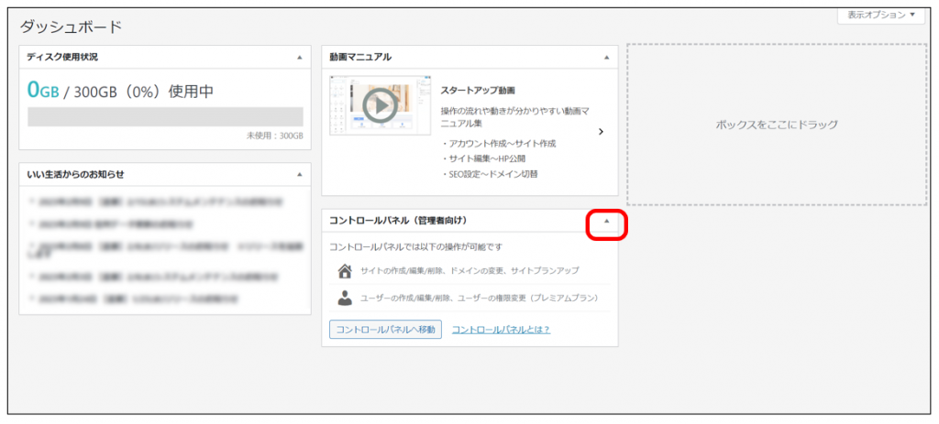Click the house icon for site management
The width and height of the screenshot is (939, 424).
(x=345, y=271)
